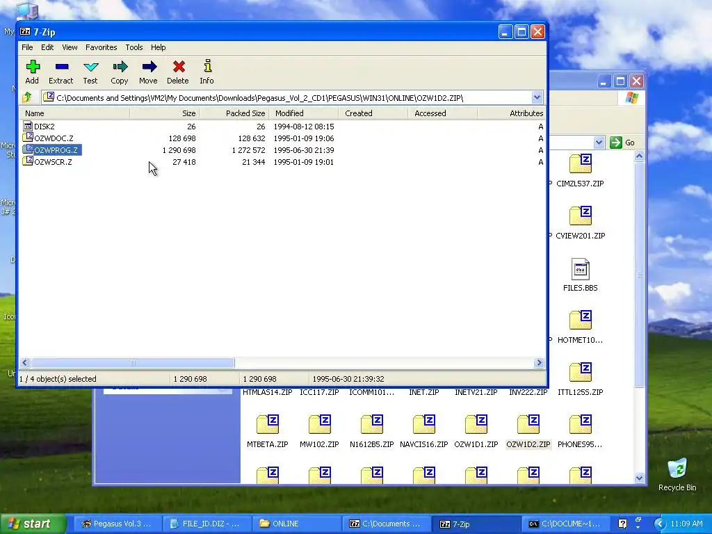The image size is (712, 534).
Task: Open the Edit menu
Action: (47, 47)
